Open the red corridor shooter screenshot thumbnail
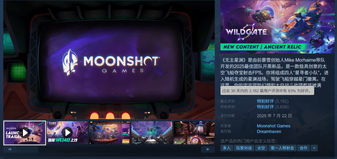The width and height of the screenshot is (337, 159). (x=194, y=133)
